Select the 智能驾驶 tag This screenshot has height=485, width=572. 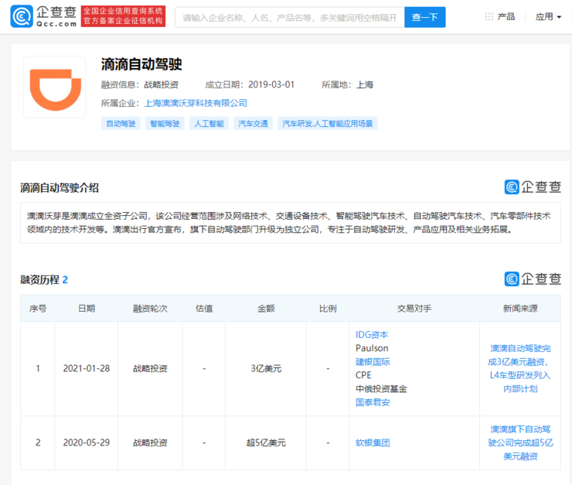pos(165,123)
